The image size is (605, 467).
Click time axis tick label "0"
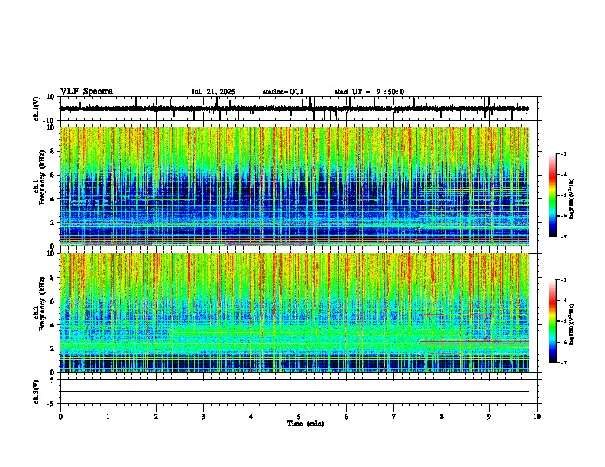tap(60, 417)
